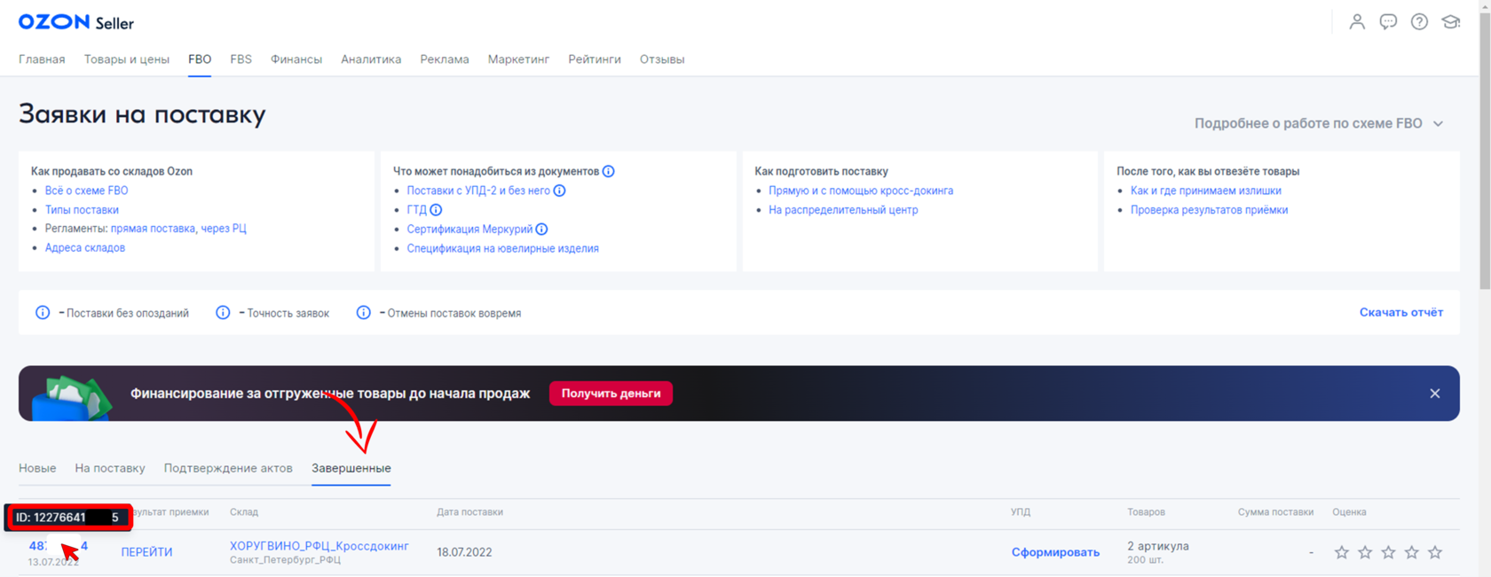Open the Отзывы menu
The image size is (1491, 577).
pyautogui.click(x=662, y=59)
